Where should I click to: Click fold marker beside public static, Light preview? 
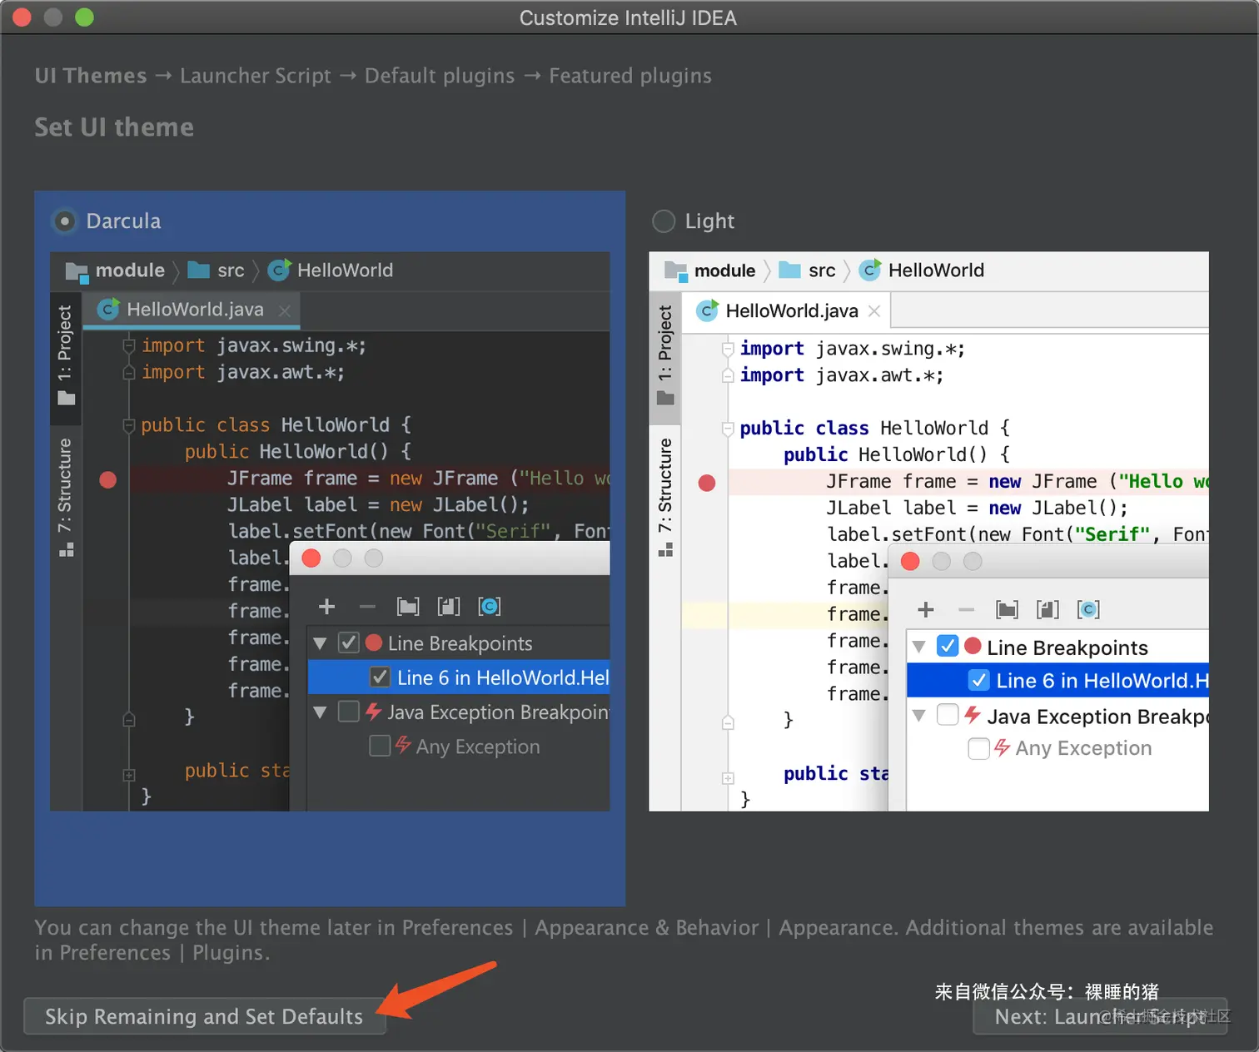click(x=728, y=778)
